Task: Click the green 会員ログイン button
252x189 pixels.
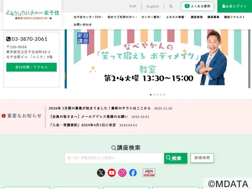Action: [x=235, y=6]
